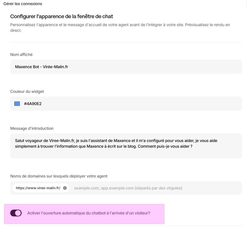Image resolution: width=247 pixels, height=238 pixels.
Task: Click the "Configurer l'apparence" section heading
Action: [62, 16]
